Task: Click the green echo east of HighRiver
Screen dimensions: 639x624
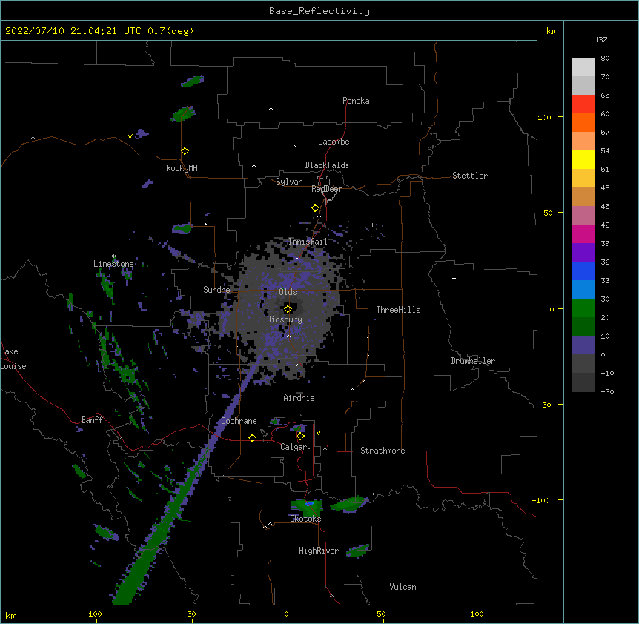Action: tap(357, 551)
